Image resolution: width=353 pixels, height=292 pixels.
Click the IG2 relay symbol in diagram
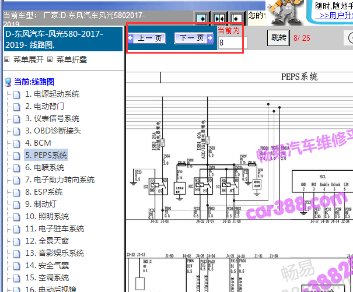coord(158,187)
